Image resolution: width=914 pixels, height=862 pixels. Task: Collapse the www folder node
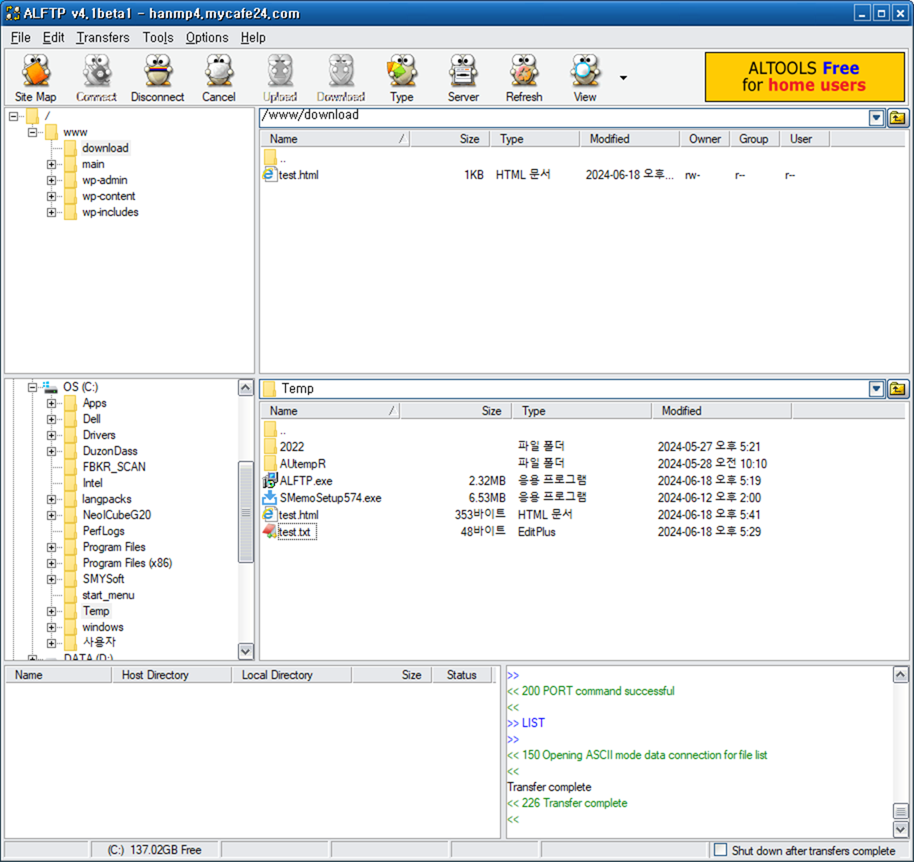tap(32, 132)
